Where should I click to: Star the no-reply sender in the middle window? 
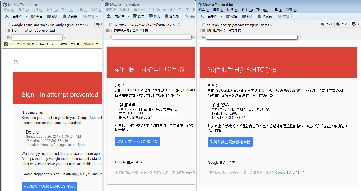point(179,24)
